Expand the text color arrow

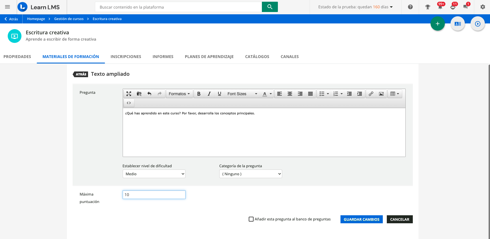[x=271, y=94]
